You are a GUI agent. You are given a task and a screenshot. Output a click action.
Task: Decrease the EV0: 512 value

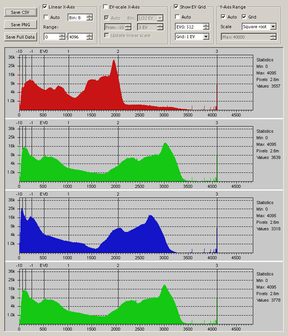click(206, 28)
